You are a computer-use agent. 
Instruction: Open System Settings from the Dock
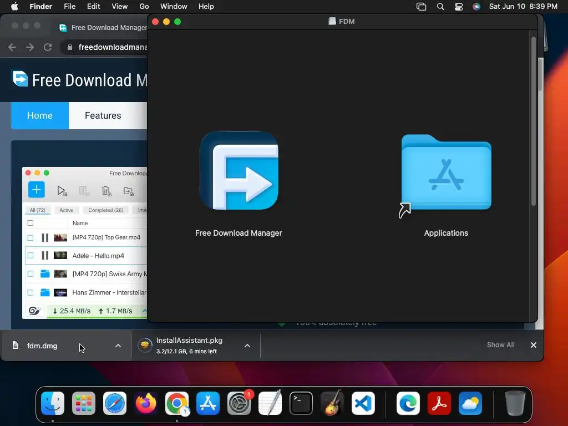coord(239,403)
